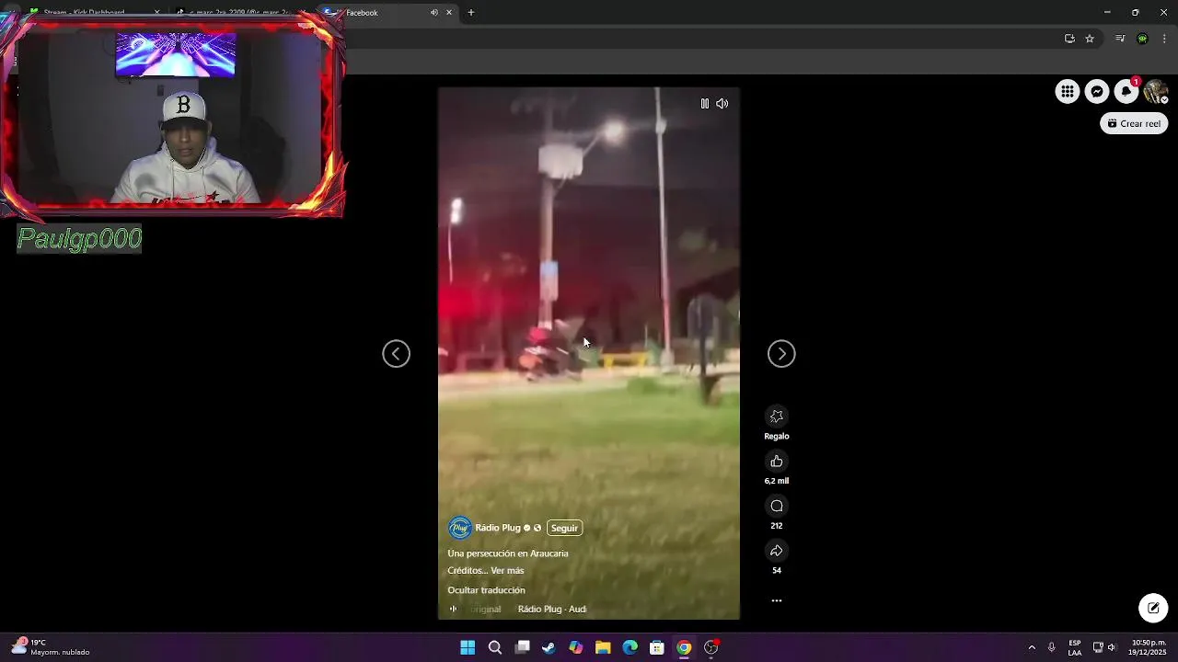Image resolution: width=1178 pixels, height=662 pixels.
Task: Open the 19°C weather widget
Action: [51, 647]
